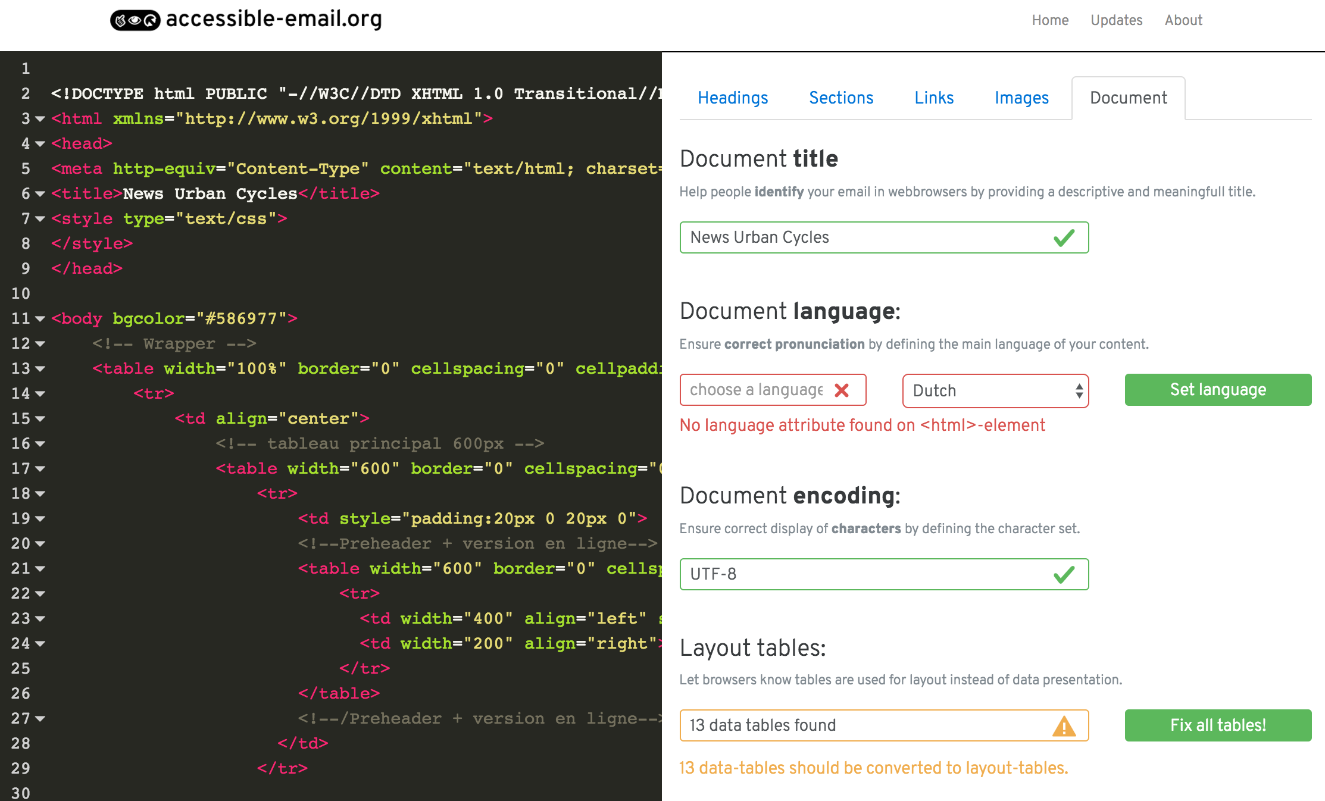Click the closing head tag on line 9
Viewport: 1325px width, 801px height.
87,269
